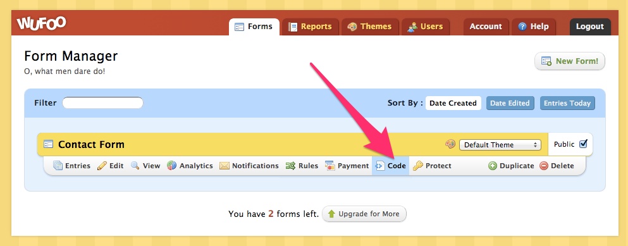The height and width of the screenshot is (246, 628).
Task: Expand the Default Theme dropdown
Action: pos(500,145)
